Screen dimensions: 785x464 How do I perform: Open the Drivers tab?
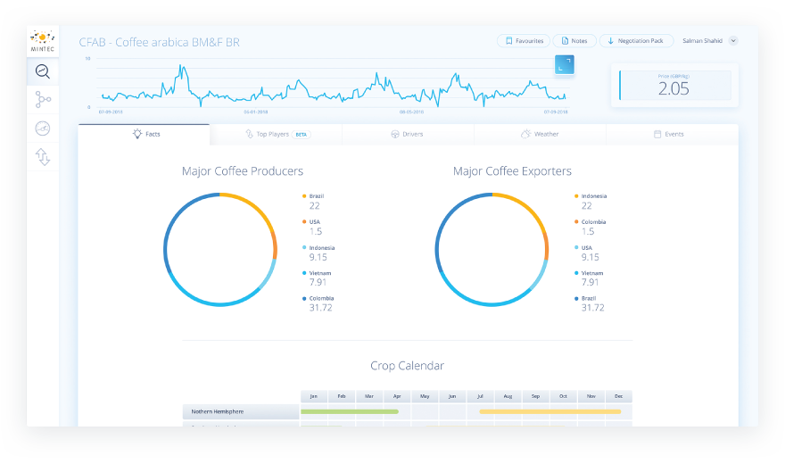(x=407, y=134)
